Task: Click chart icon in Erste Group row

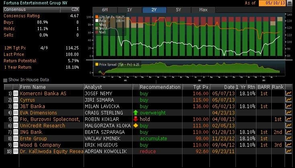Action: (x=289, y=138)
